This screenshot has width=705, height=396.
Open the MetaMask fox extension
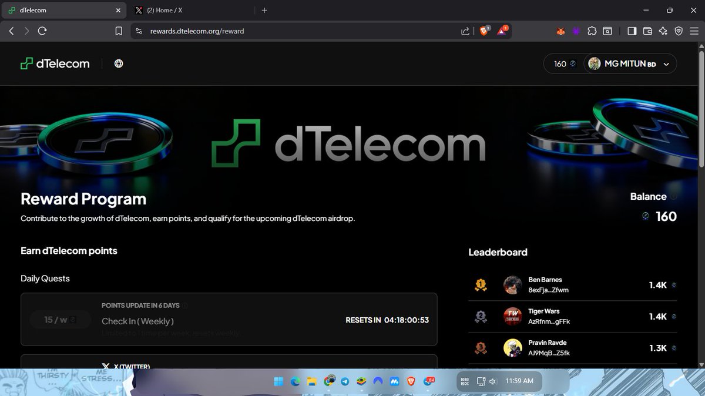point(561,31)
